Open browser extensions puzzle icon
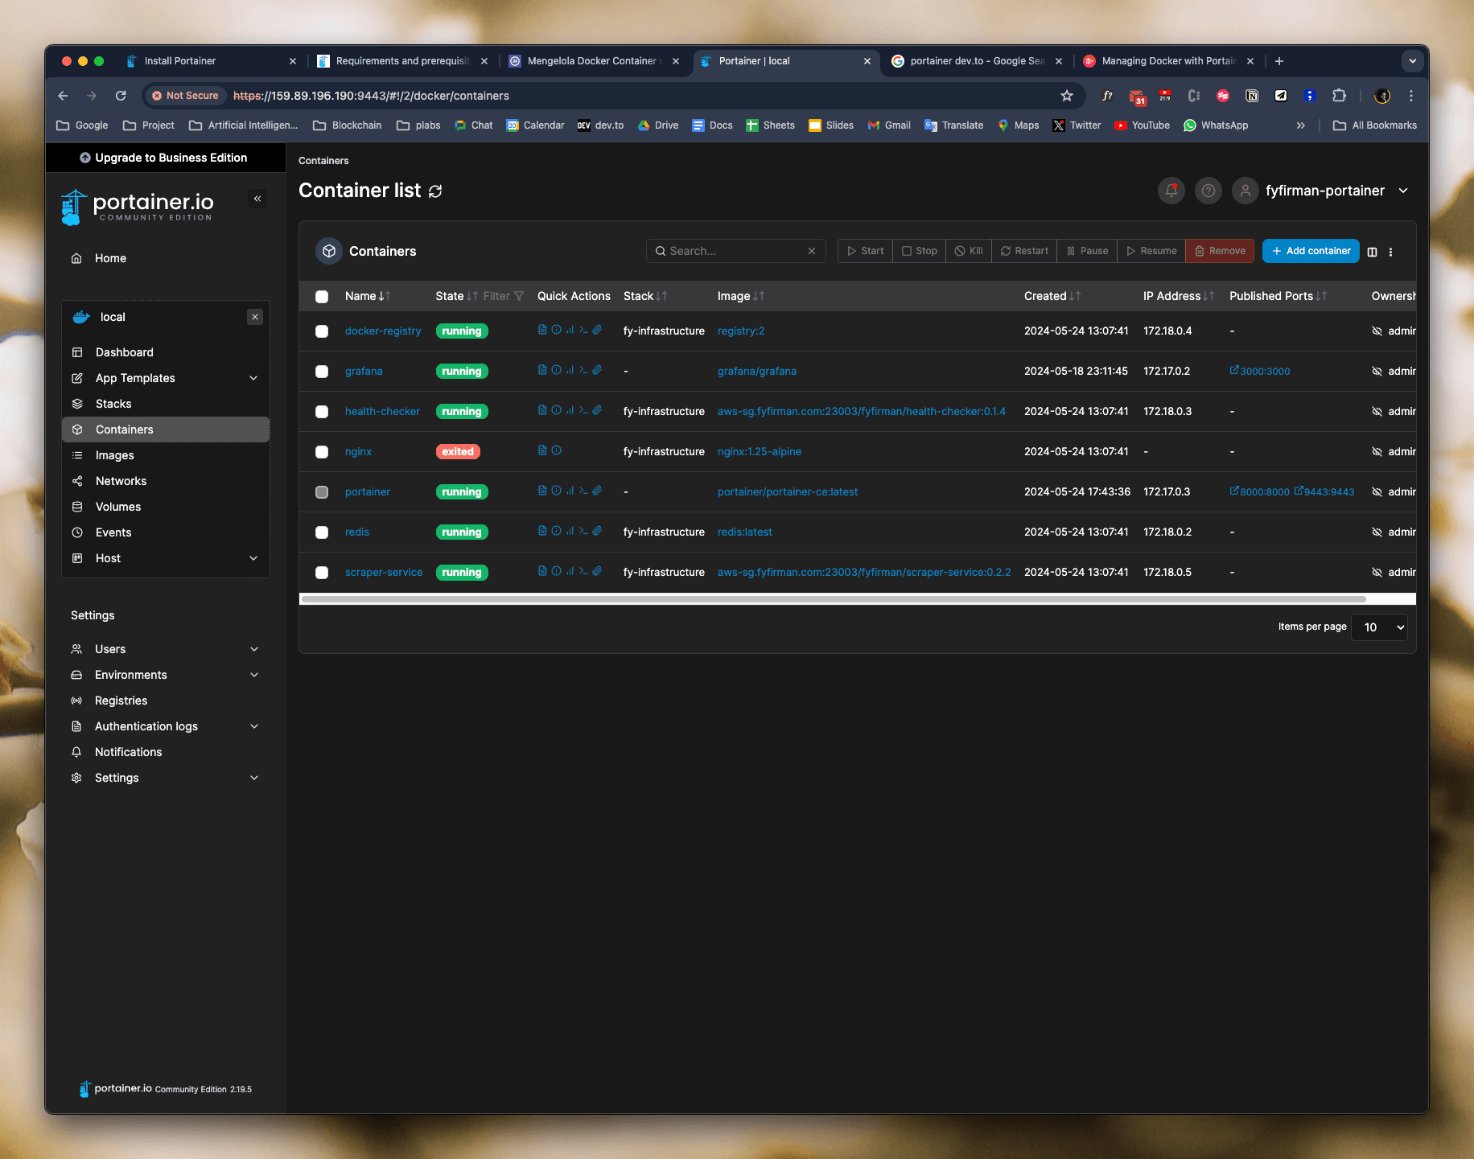This screenshot has width=1474, height=1159. tap(1339, 96)
